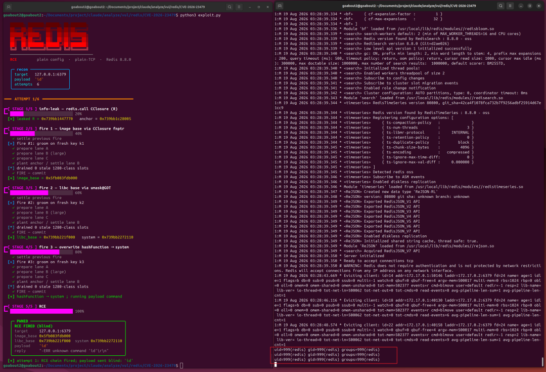Viewport: 546px width, 372px height.
Task: Open hamburger menu of left terminal window
Action: click(x=239, y=7)
